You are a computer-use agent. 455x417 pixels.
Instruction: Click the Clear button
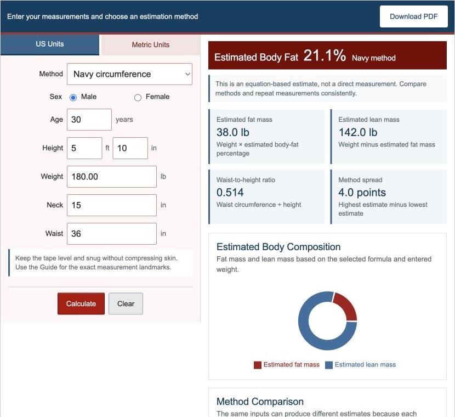(126, 303)
